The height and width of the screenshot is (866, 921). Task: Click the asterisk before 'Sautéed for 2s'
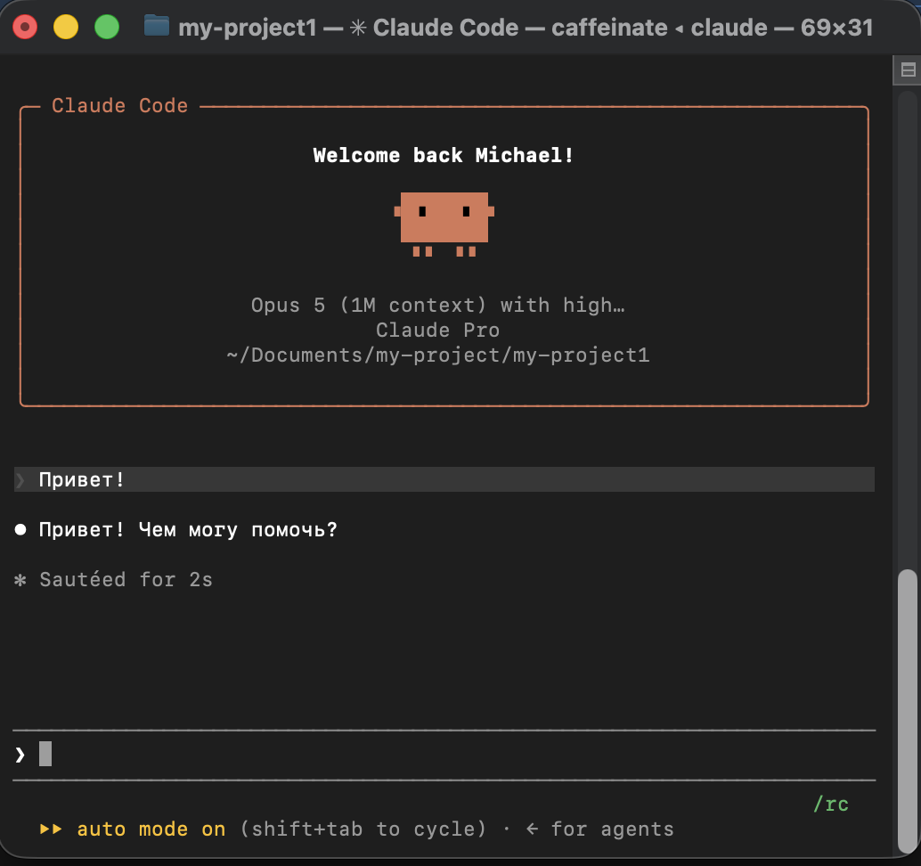pyautogui.click(x=20, y=581)
